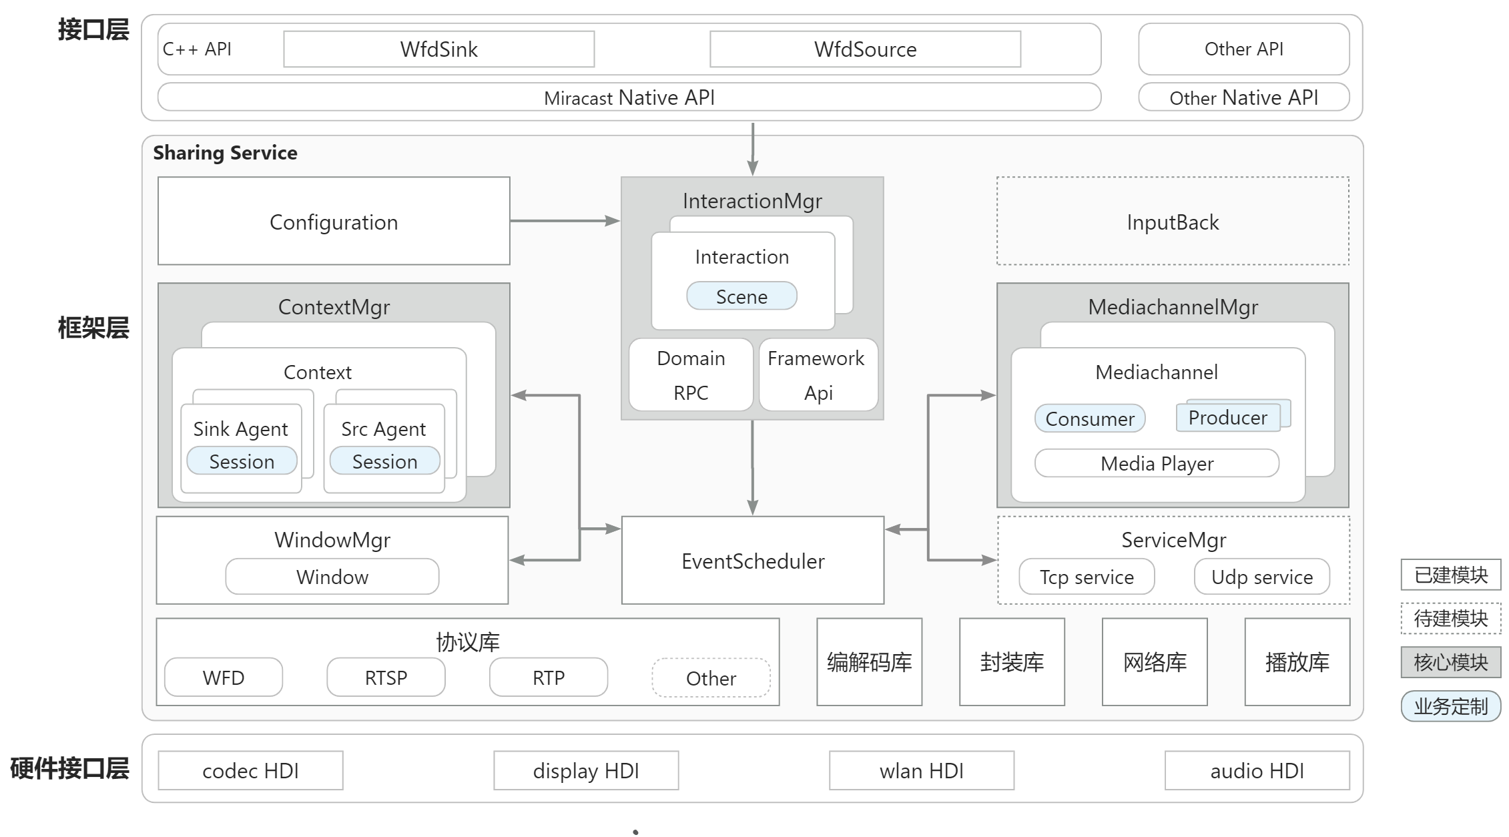The height and width of the screenshot is (837, 1509).
Task: Click the Miracast Native API bar
Action: pyautogui.click(x=629, y=97)
